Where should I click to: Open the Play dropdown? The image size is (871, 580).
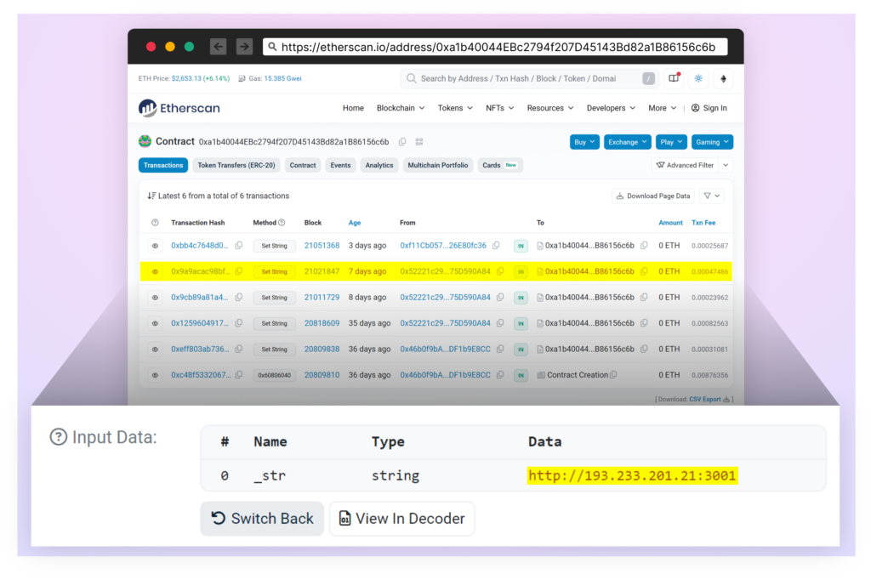671,142
